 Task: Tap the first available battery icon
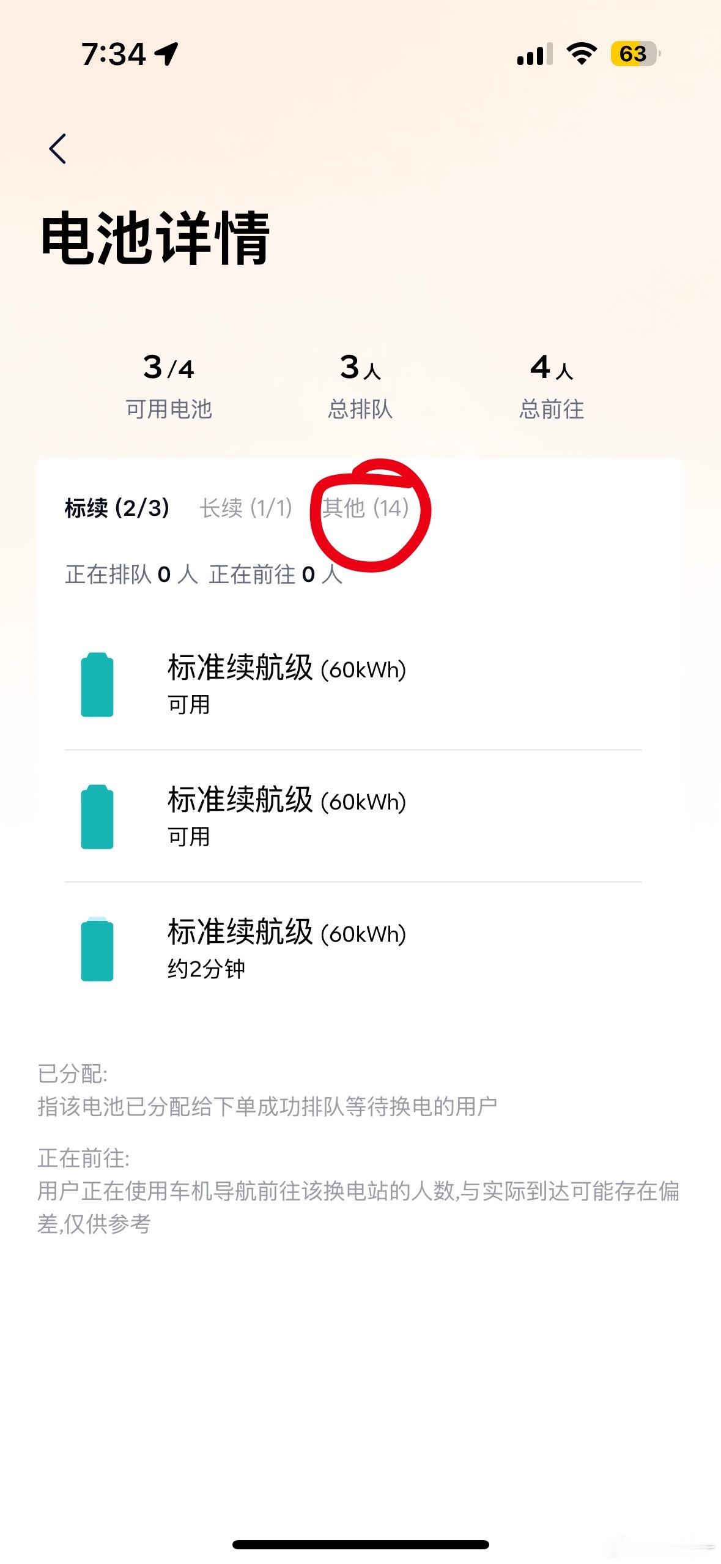click(97, 684)
